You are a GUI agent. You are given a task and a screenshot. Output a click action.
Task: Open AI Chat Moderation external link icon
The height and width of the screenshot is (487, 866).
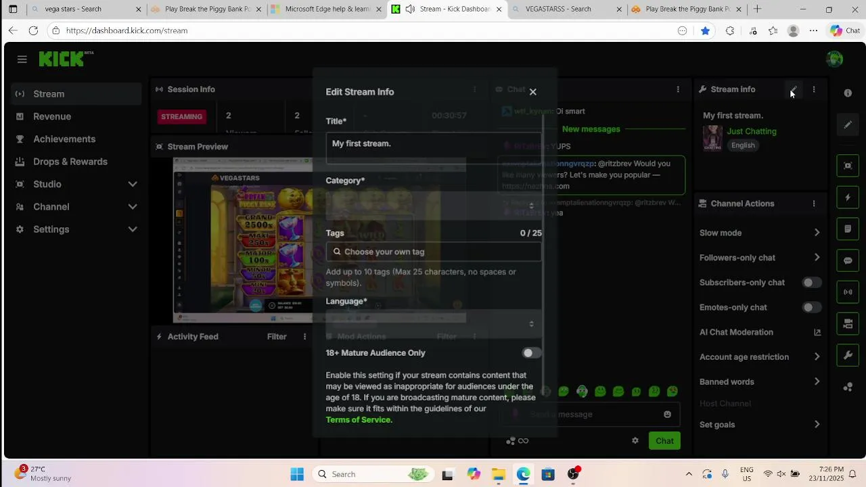pos(817,332)
